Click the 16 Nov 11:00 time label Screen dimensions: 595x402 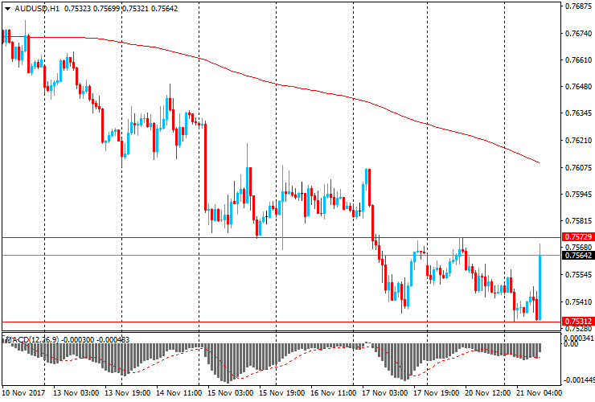coord(333,392)
